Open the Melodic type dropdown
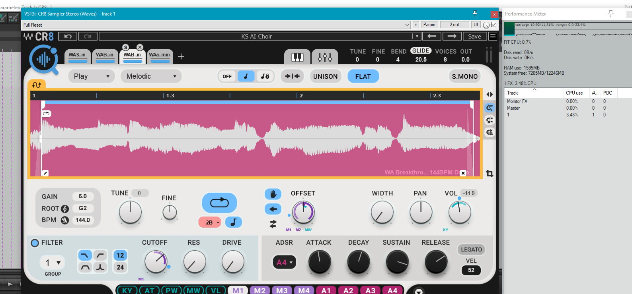The height and width of the screenshot is (294, 632). [151, 76]
